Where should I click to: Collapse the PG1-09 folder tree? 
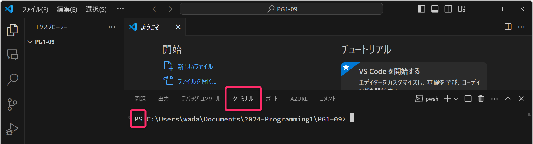(30, 42)
